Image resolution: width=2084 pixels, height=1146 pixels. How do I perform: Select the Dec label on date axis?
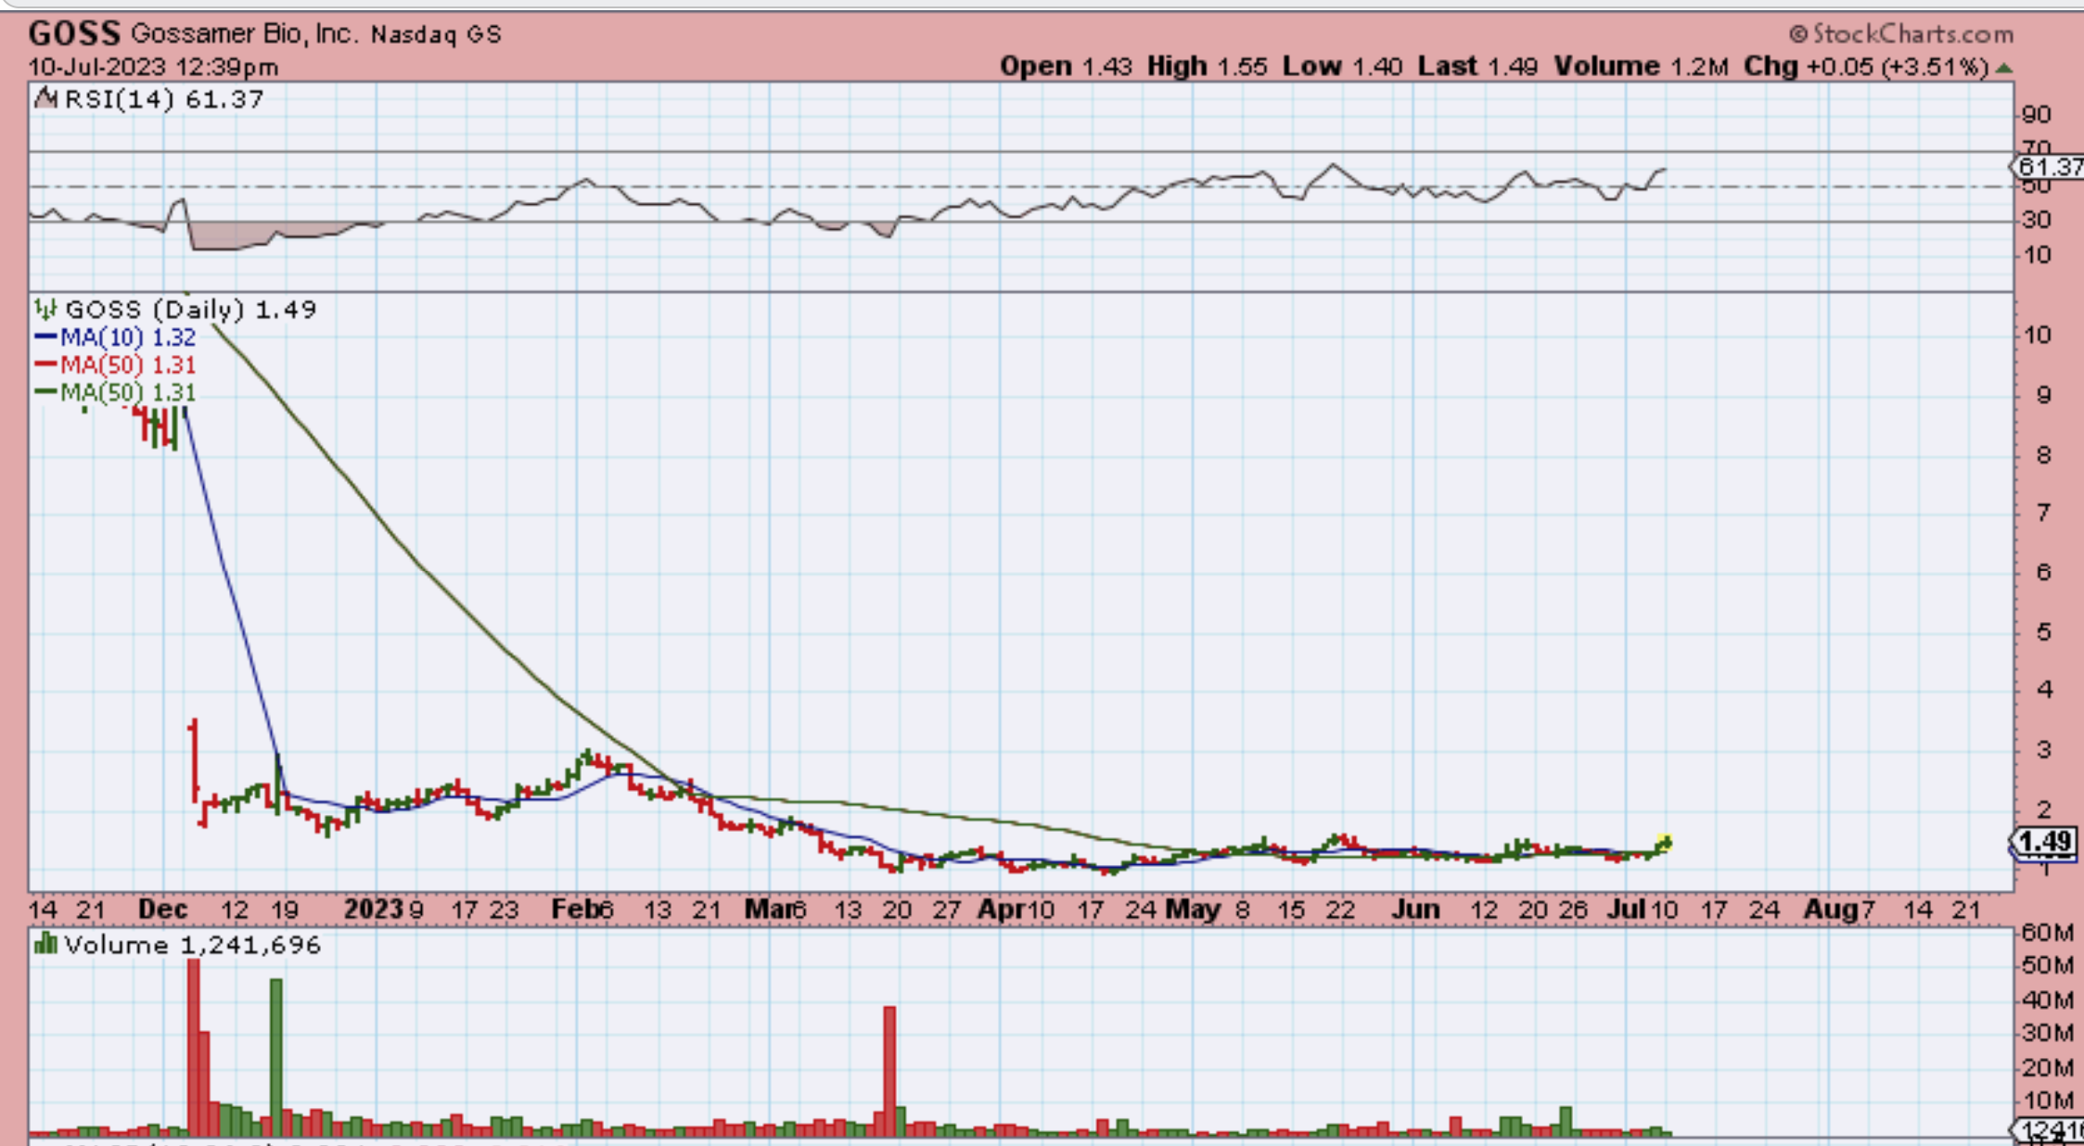coord(162,910)
